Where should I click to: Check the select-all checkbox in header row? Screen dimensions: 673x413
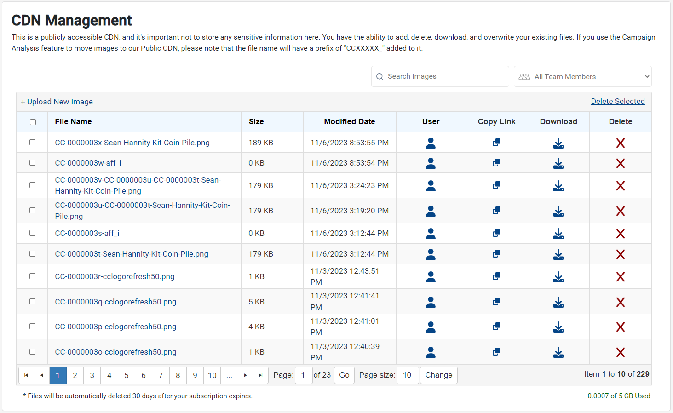32,121
